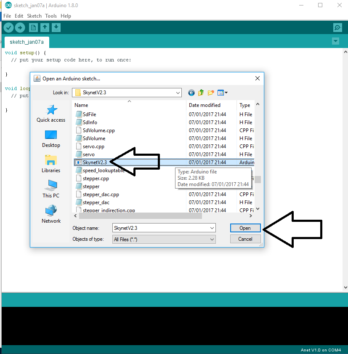Go to This PC in sidebar
This screenshot has height=354, width=348.
[x=51, y=189]
